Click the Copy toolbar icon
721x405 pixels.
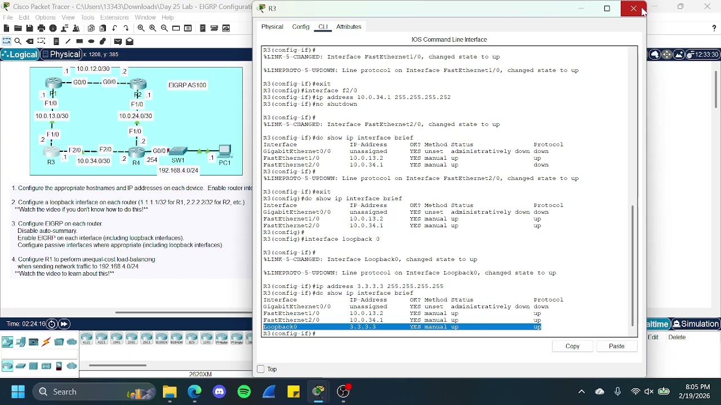click(x=91, y=28)
